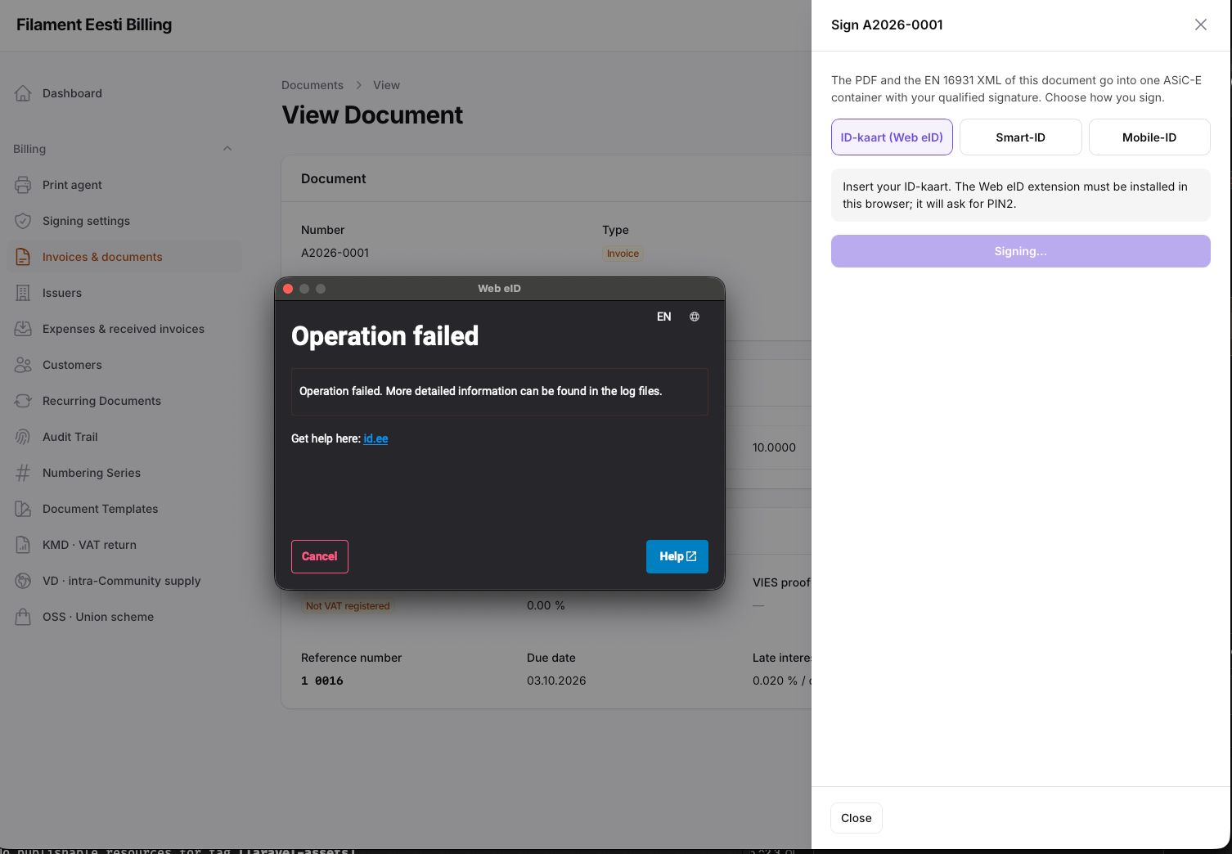Click the Filament Eesti Billing brand title
The height and width of the screenshot is (854, 1232).
94,25
